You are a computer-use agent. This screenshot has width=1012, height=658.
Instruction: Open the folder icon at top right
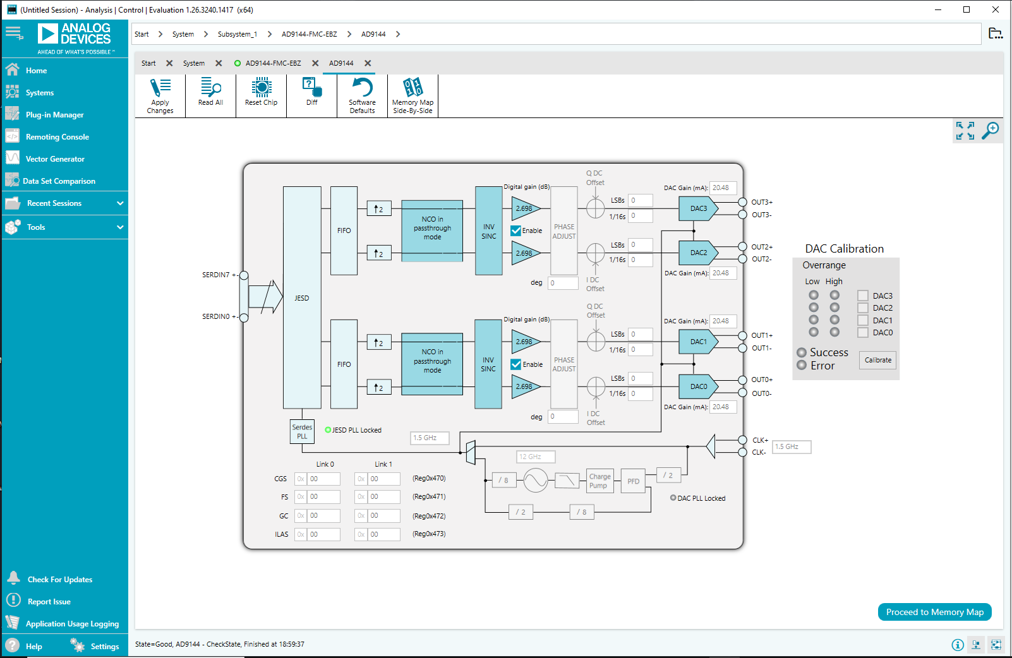(x=995, y=34)
